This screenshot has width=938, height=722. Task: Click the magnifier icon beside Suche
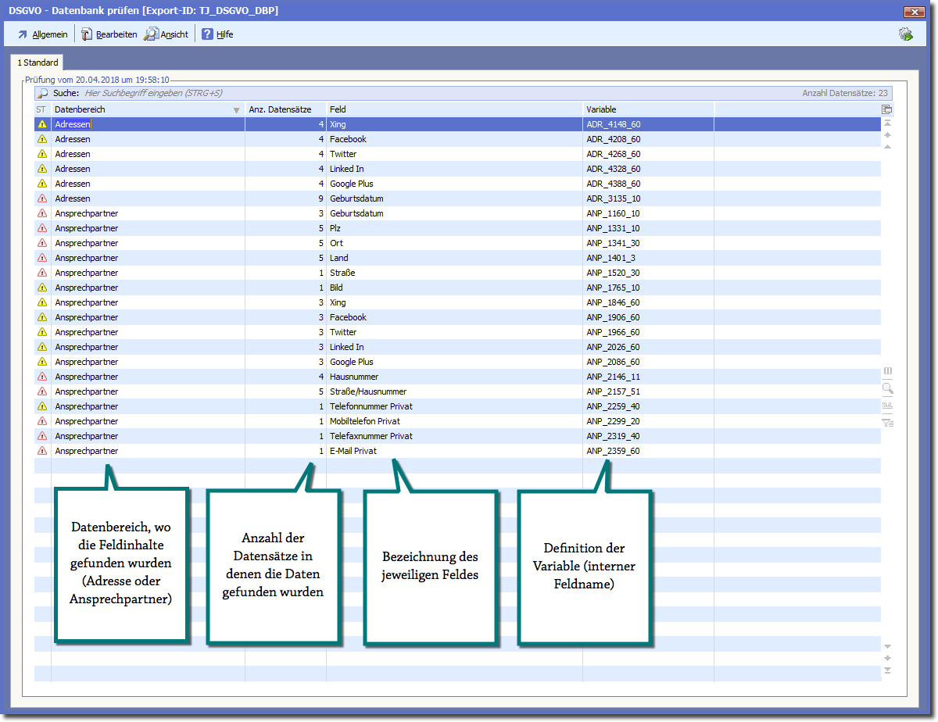(43, 93)
